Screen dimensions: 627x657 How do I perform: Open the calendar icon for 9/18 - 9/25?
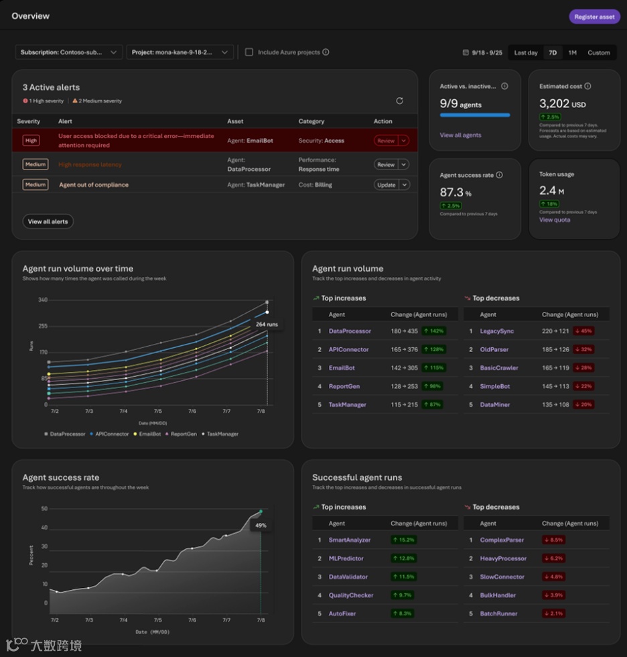click(466, 53)
